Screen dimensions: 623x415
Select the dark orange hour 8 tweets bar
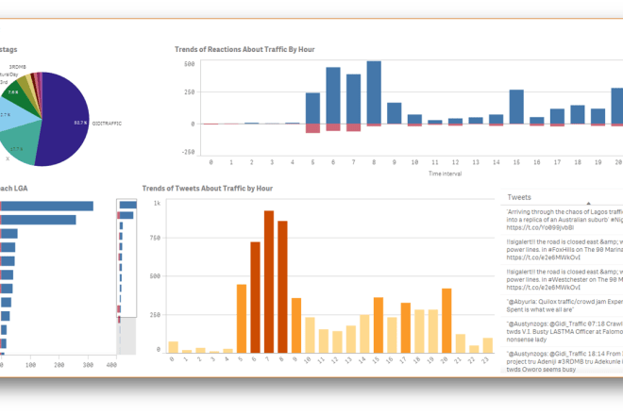pos(282,287)
